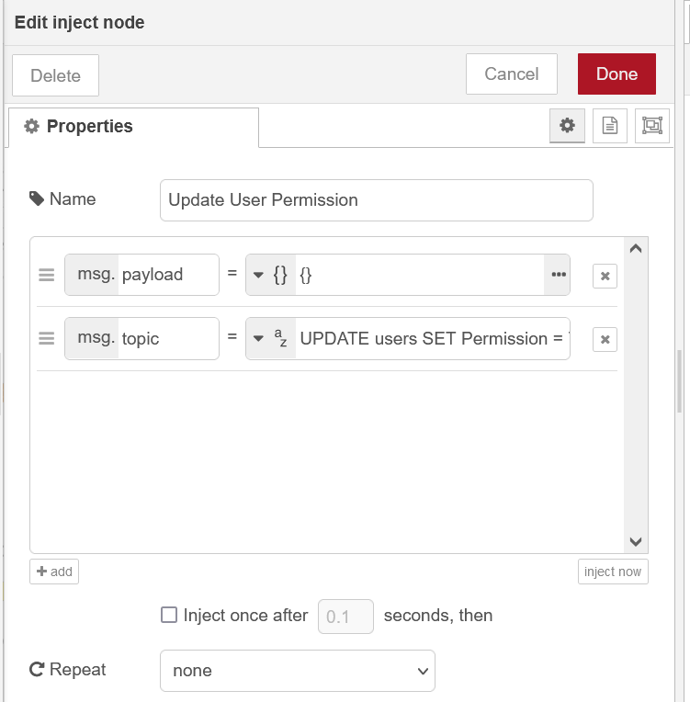The height and width of the screenshot is (702, 690).
Task: Grab the topic row drag handle
Action: point(47,339)
